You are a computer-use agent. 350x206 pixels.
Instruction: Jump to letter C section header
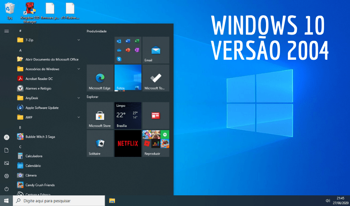pyautogui.click(x=20, y=147)
